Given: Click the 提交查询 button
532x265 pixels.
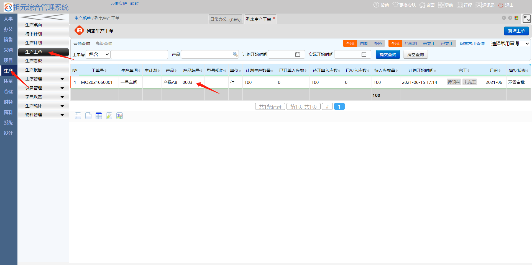Looking at the screenshot, I should click(388, 54).
